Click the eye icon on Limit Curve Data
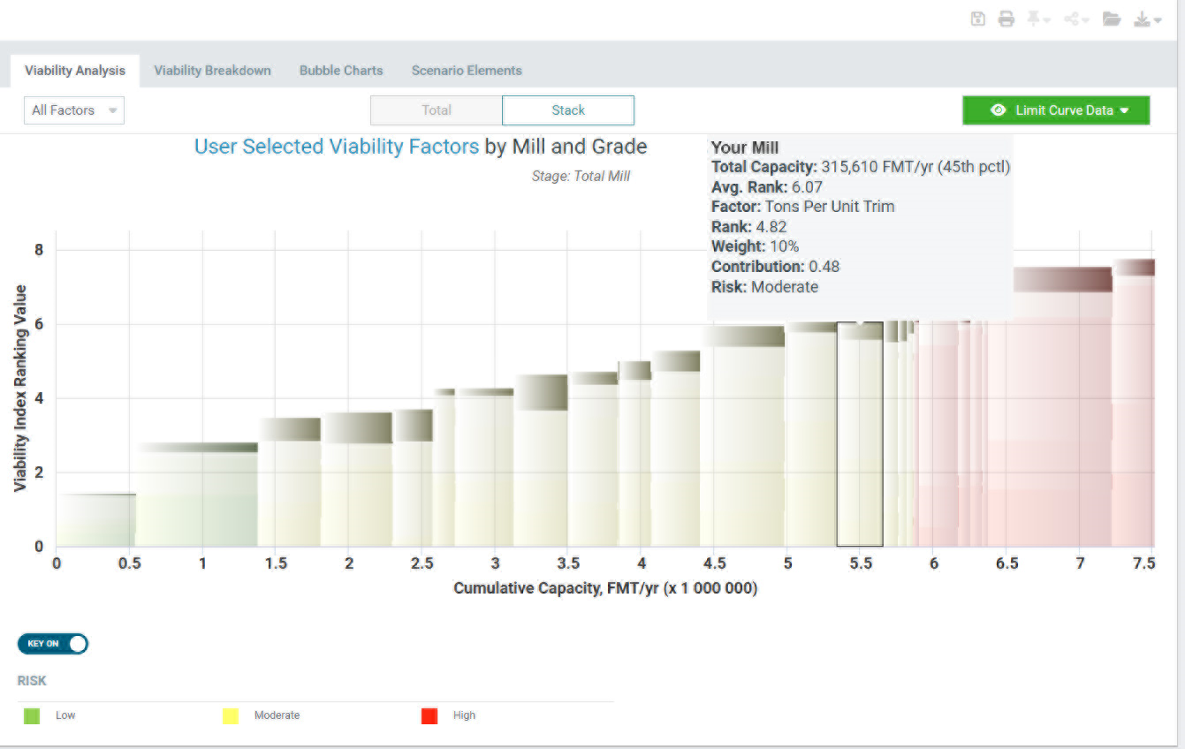The width and height of the screenshot is (1185, 749). (998, 110)
